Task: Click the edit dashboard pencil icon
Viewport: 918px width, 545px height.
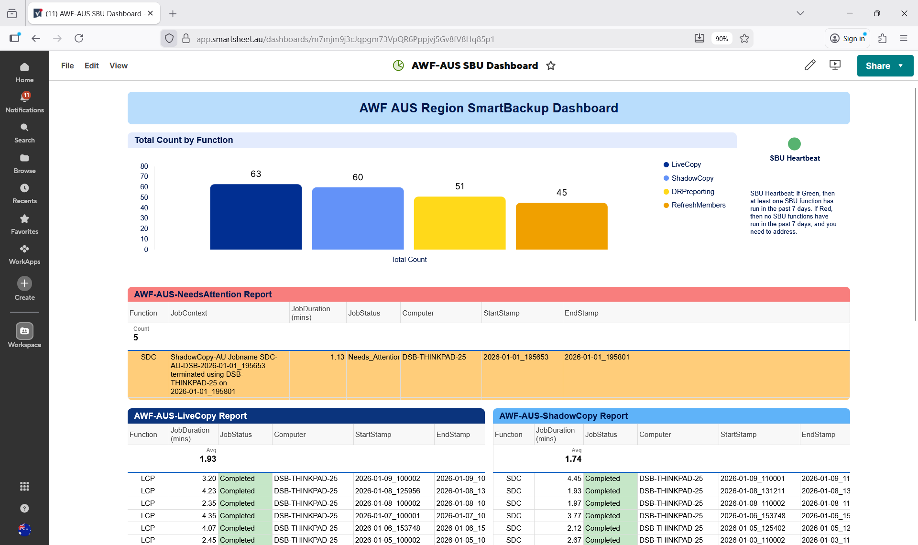Action: tap(809, 65)
